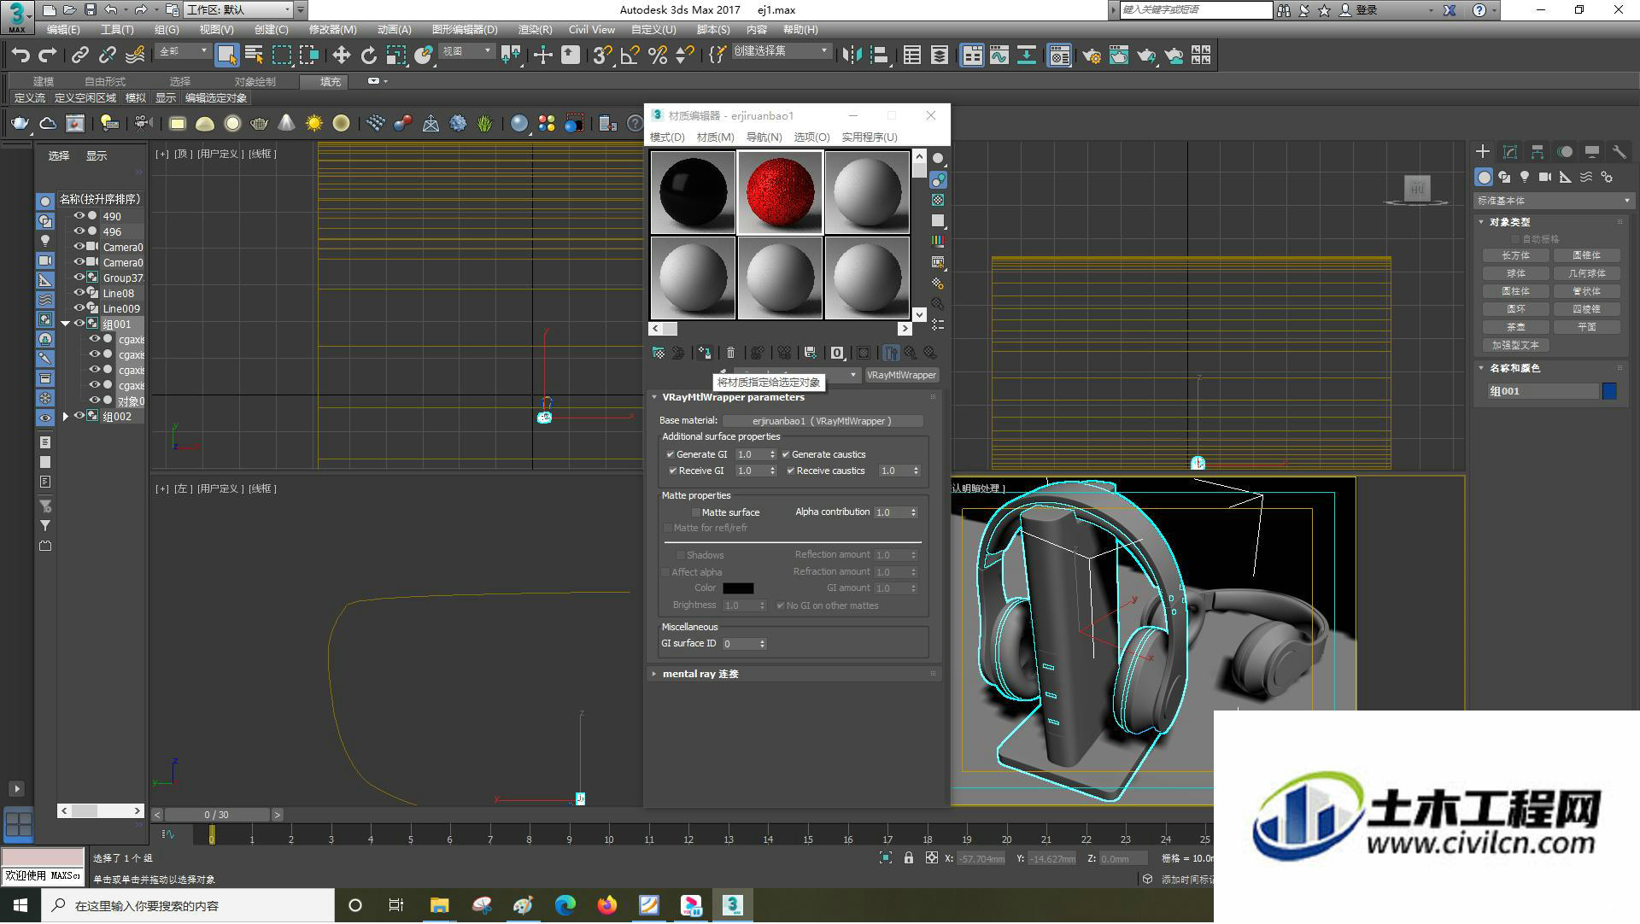Toggle visibility of Line08

pos(79,293)
